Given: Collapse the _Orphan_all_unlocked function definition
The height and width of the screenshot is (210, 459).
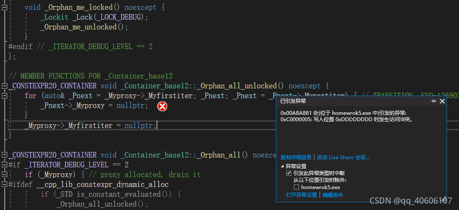Looking at the screenshot, I should [4, 86].
